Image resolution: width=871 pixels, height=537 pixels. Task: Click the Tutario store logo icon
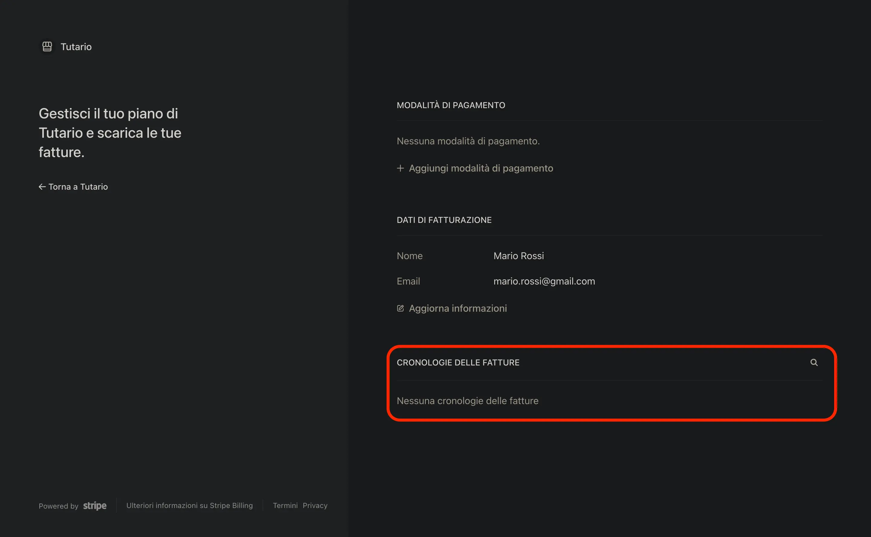tap(47, 47)
